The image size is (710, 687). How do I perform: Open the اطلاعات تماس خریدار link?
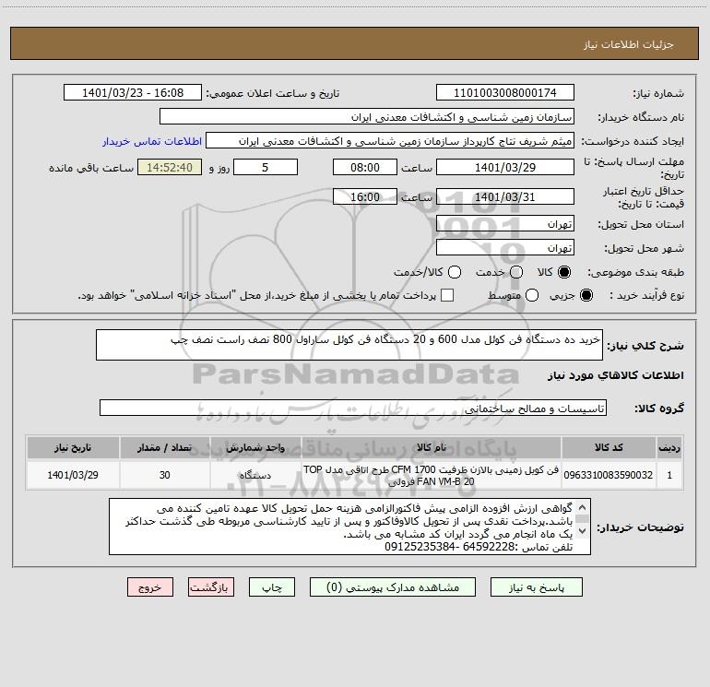click(152, 141)
